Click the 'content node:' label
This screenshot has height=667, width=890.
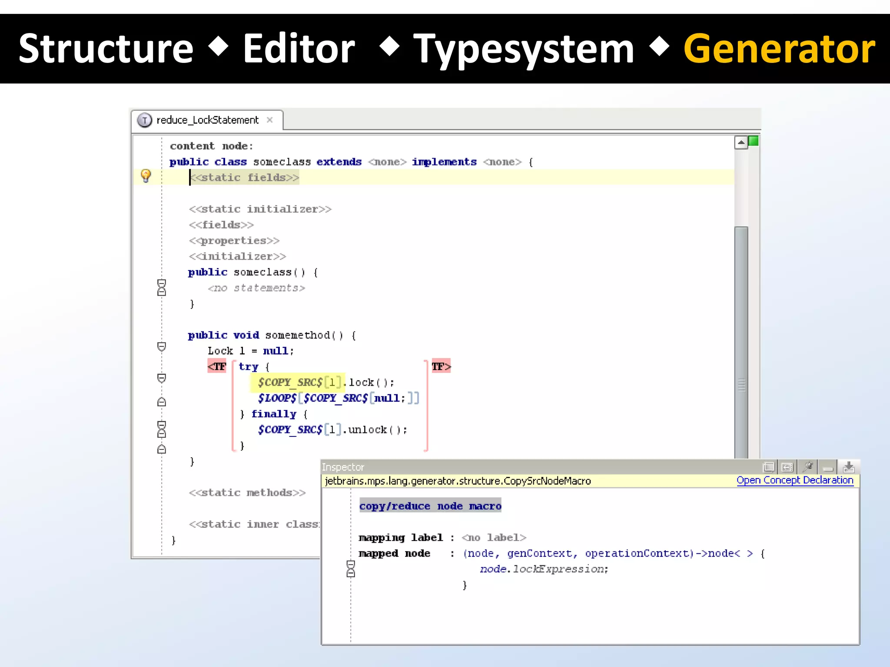(x=211, y=146)
